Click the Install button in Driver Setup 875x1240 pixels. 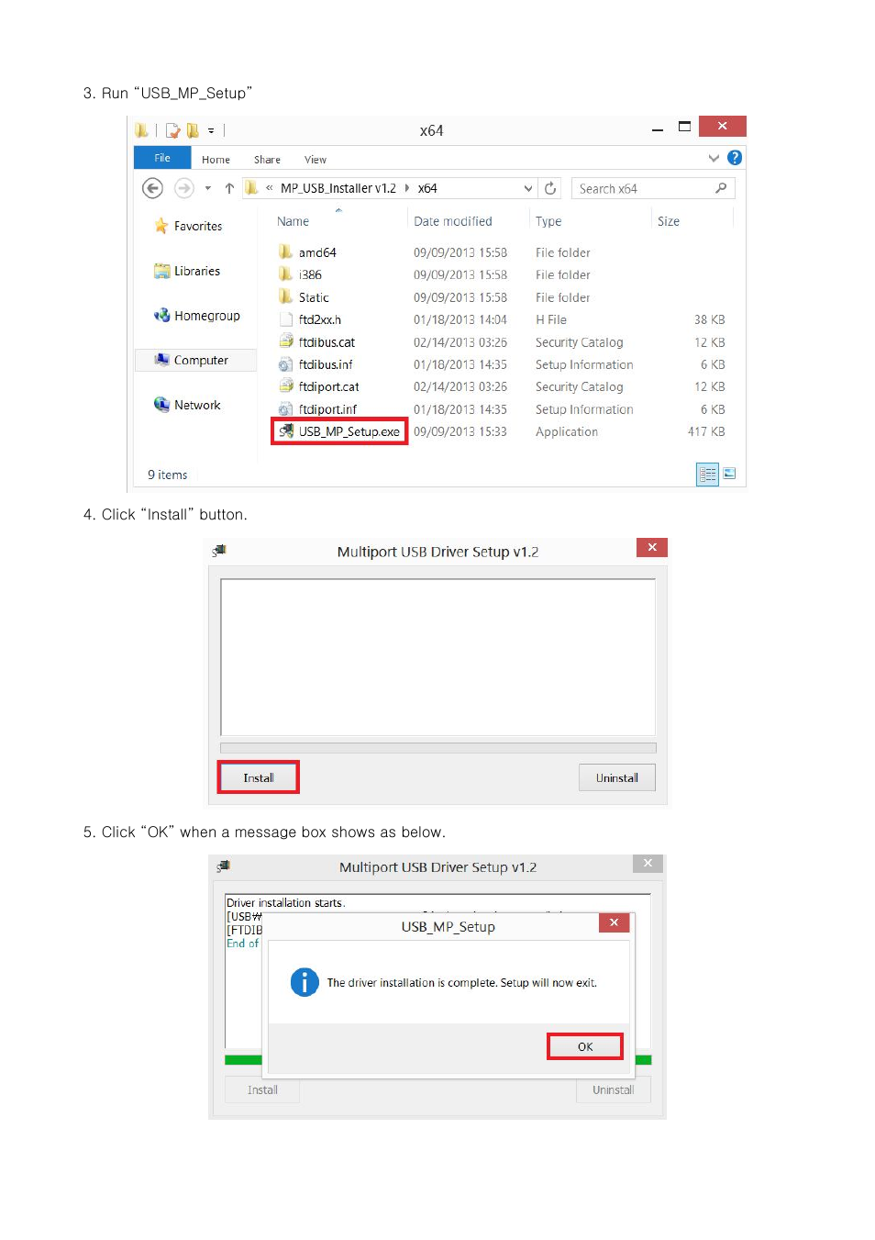pos(259,777)
